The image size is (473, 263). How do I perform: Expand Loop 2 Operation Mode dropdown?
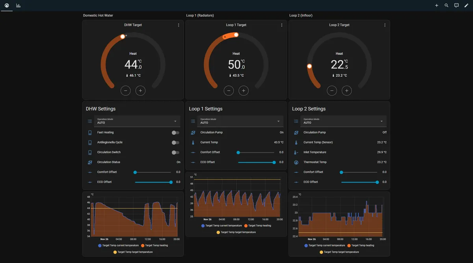coord(343,121)
